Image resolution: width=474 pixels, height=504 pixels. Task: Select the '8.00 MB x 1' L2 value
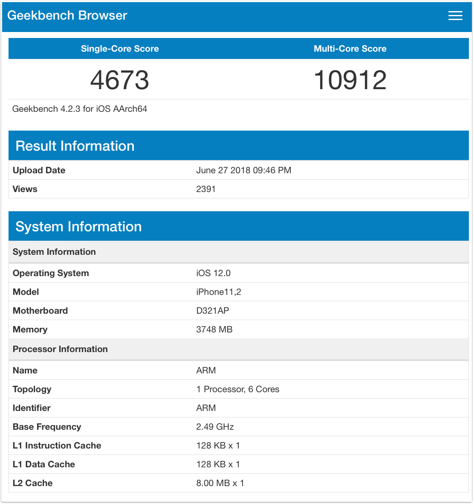pos(220,483)
